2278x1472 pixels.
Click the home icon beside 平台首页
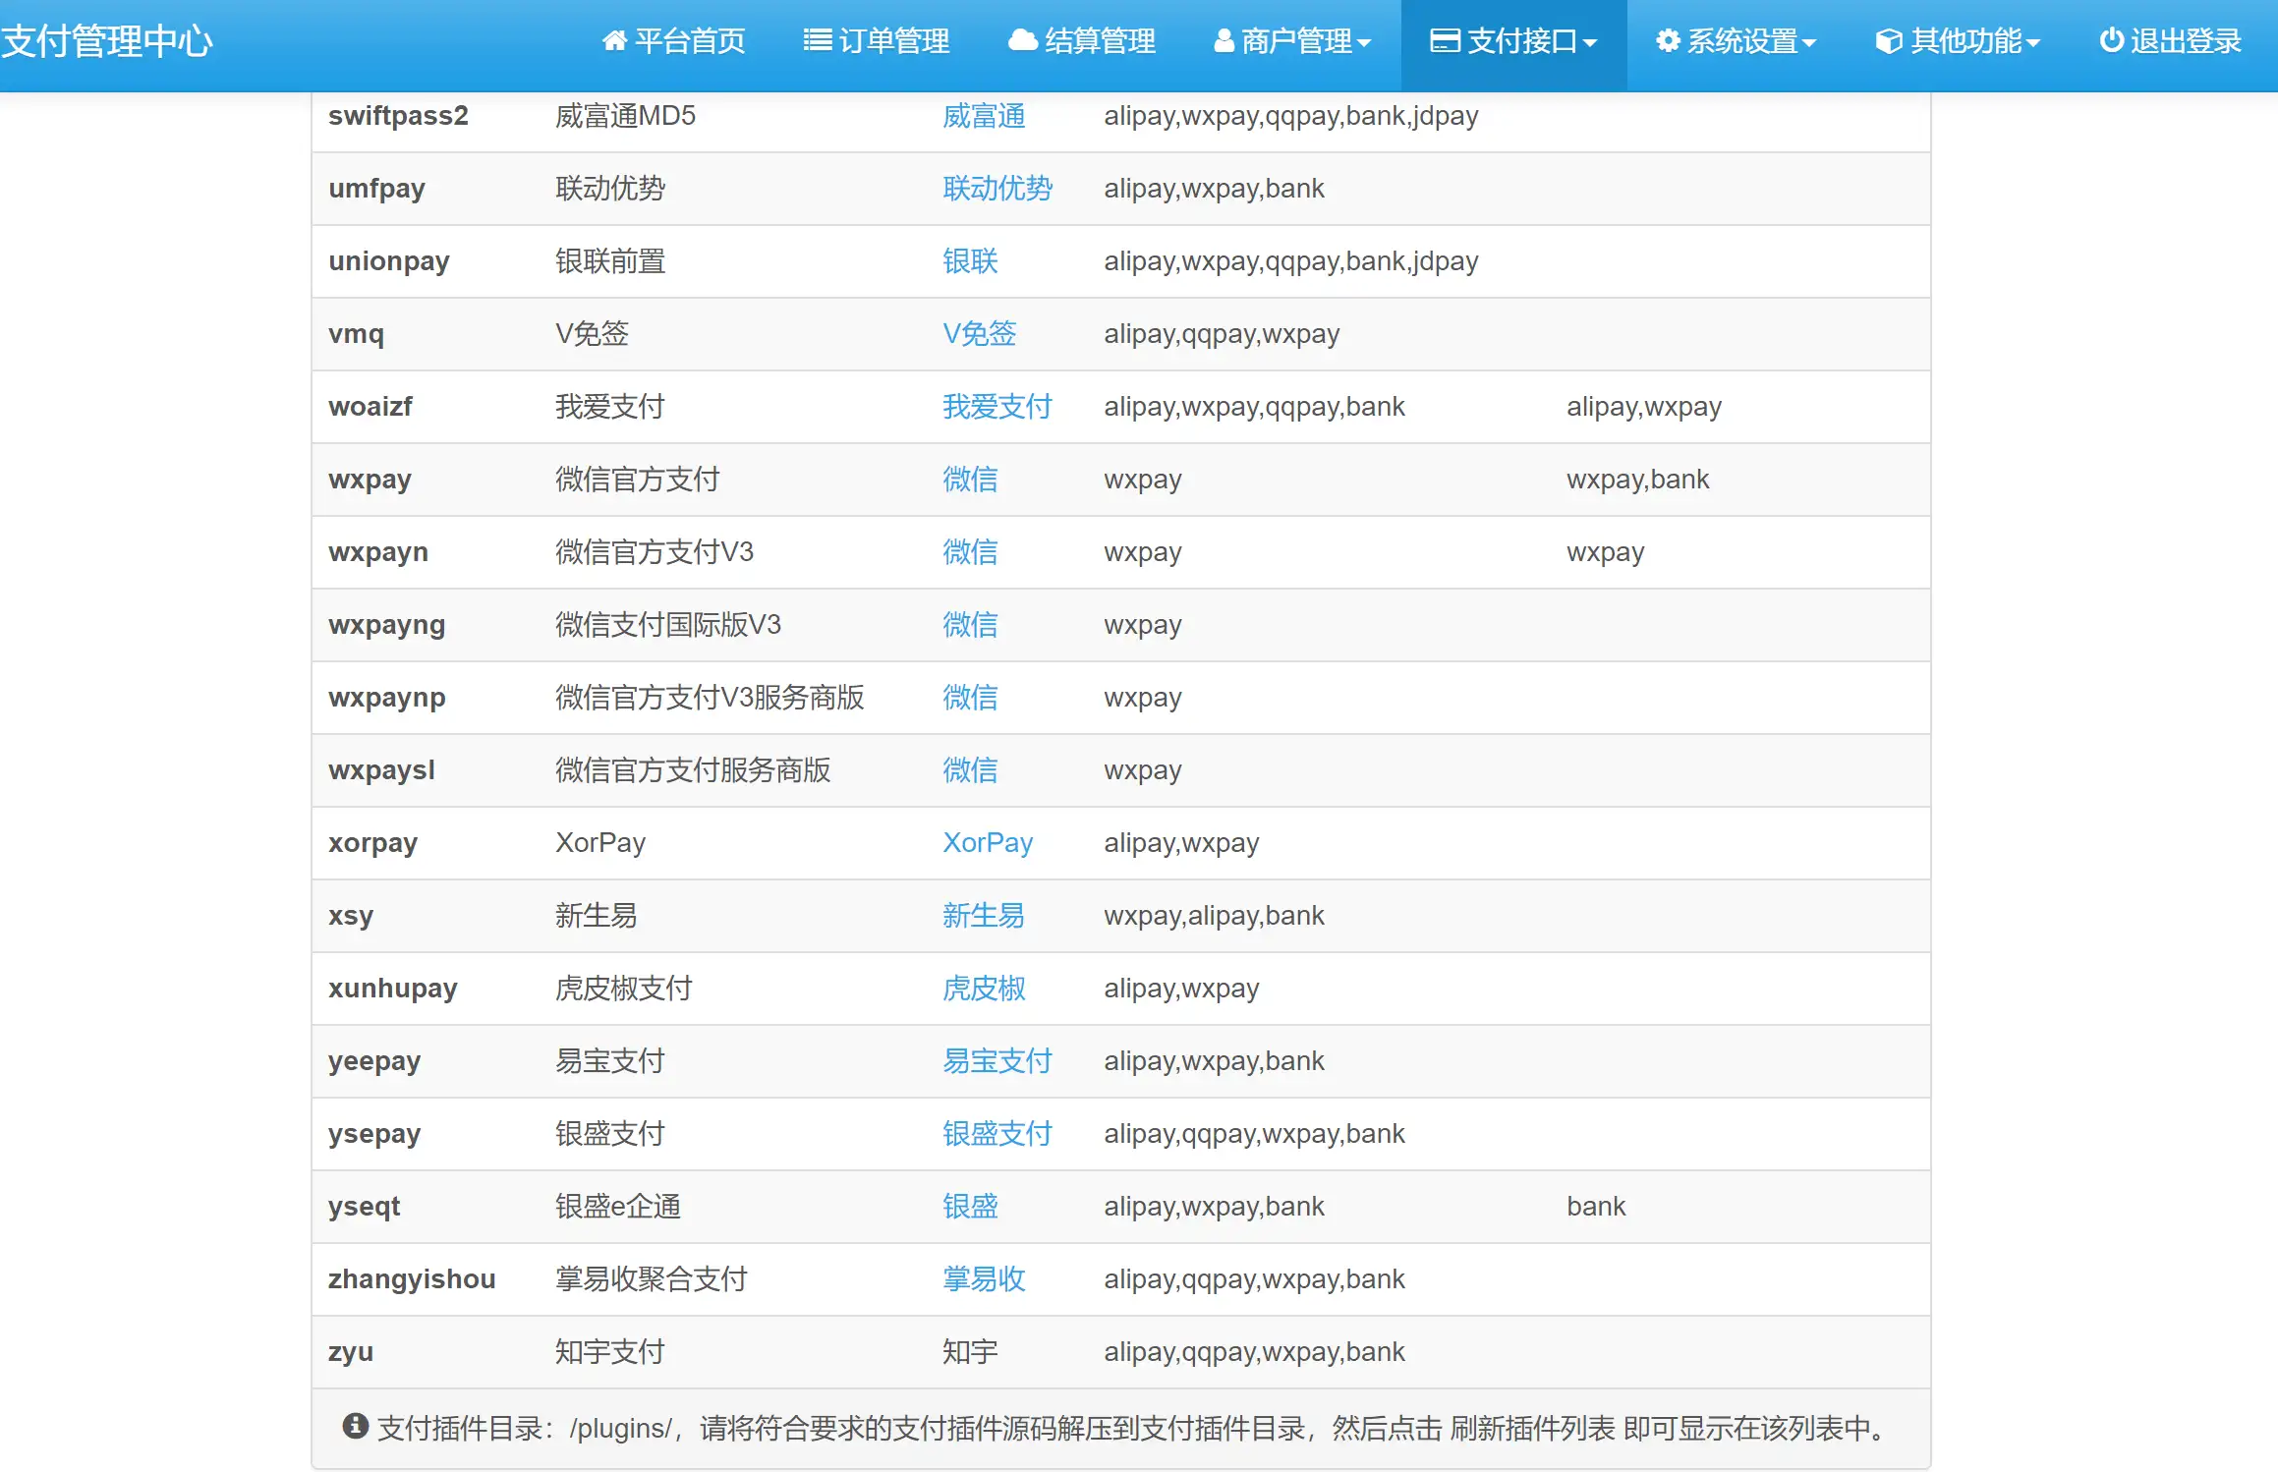click(x=614, y=41)
